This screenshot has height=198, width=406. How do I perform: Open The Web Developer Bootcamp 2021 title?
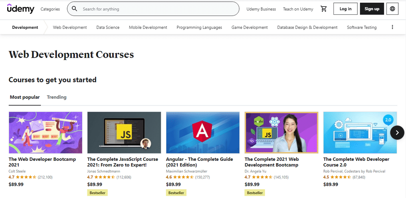(42, 162)
